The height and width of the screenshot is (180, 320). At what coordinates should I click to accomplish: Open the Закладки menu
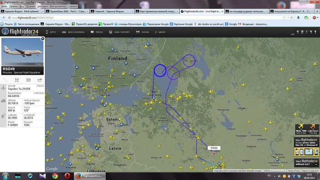(x=42, y=6)
